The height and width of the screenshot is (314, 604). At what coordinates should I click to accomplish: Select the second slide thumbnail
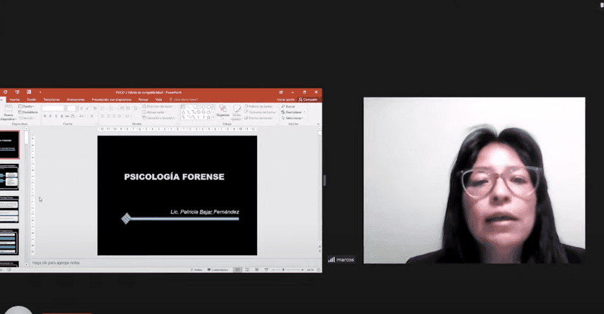(x=9, y=177)
